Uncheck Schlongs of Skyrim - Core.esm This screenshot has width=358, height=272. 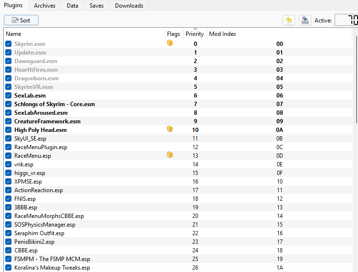9,104
